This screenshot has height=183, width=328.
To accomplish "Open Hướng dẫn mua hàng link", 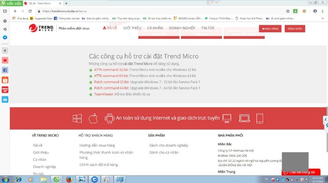I will coord(97,145).
